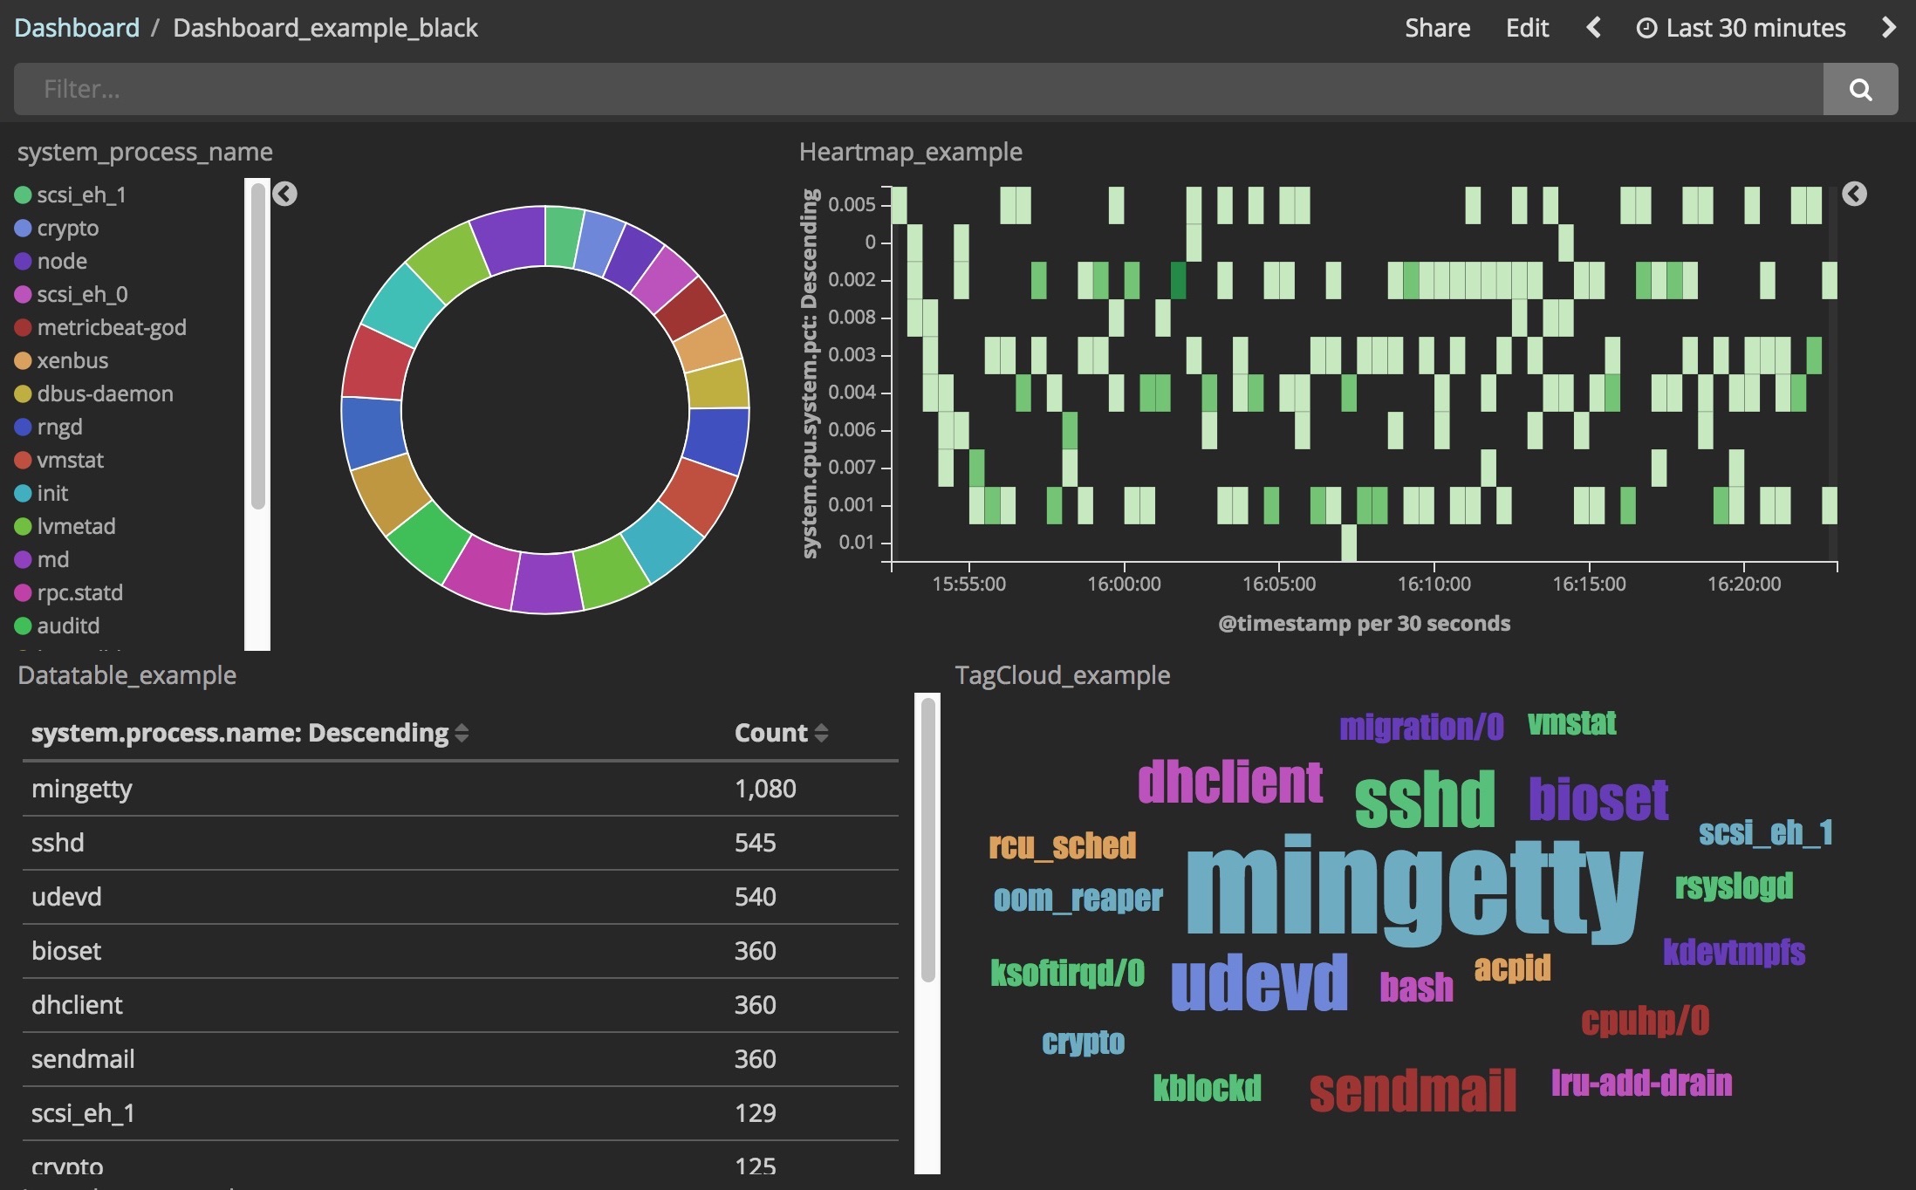The height and width of the screenshot is (1190, 1916).
Task: Click oom_reaper tag in tag cloud
Action: point(1078,898)
